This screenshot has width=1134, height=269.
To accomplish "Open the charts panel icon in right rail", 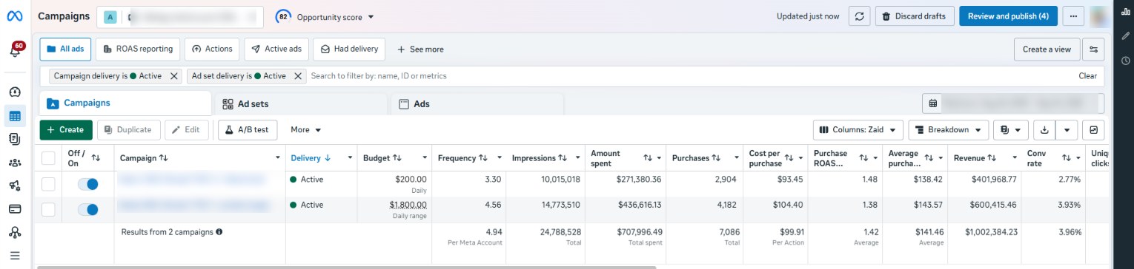I will tap(1126, 12).
